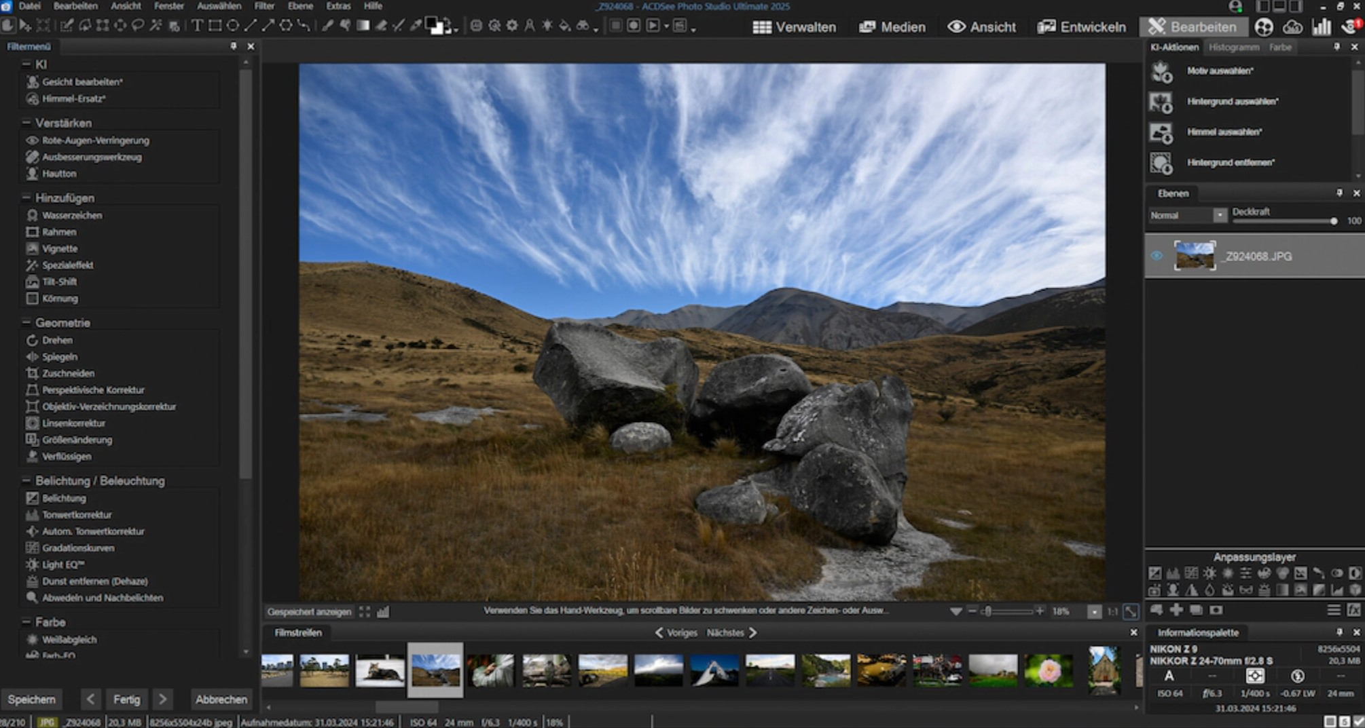Open the Filter menu

point(264,6)
